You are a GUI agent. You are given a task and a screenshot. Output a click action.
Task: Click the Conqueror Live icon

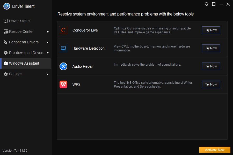(x=63, y=30)
